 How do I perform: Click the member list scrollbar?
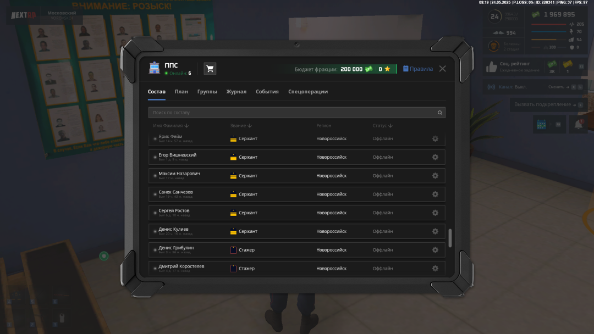450,238
